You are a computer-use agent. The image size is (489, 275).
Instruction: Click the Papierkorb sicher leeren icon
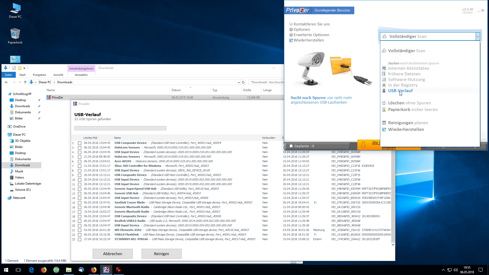click(x=384, y=110)
